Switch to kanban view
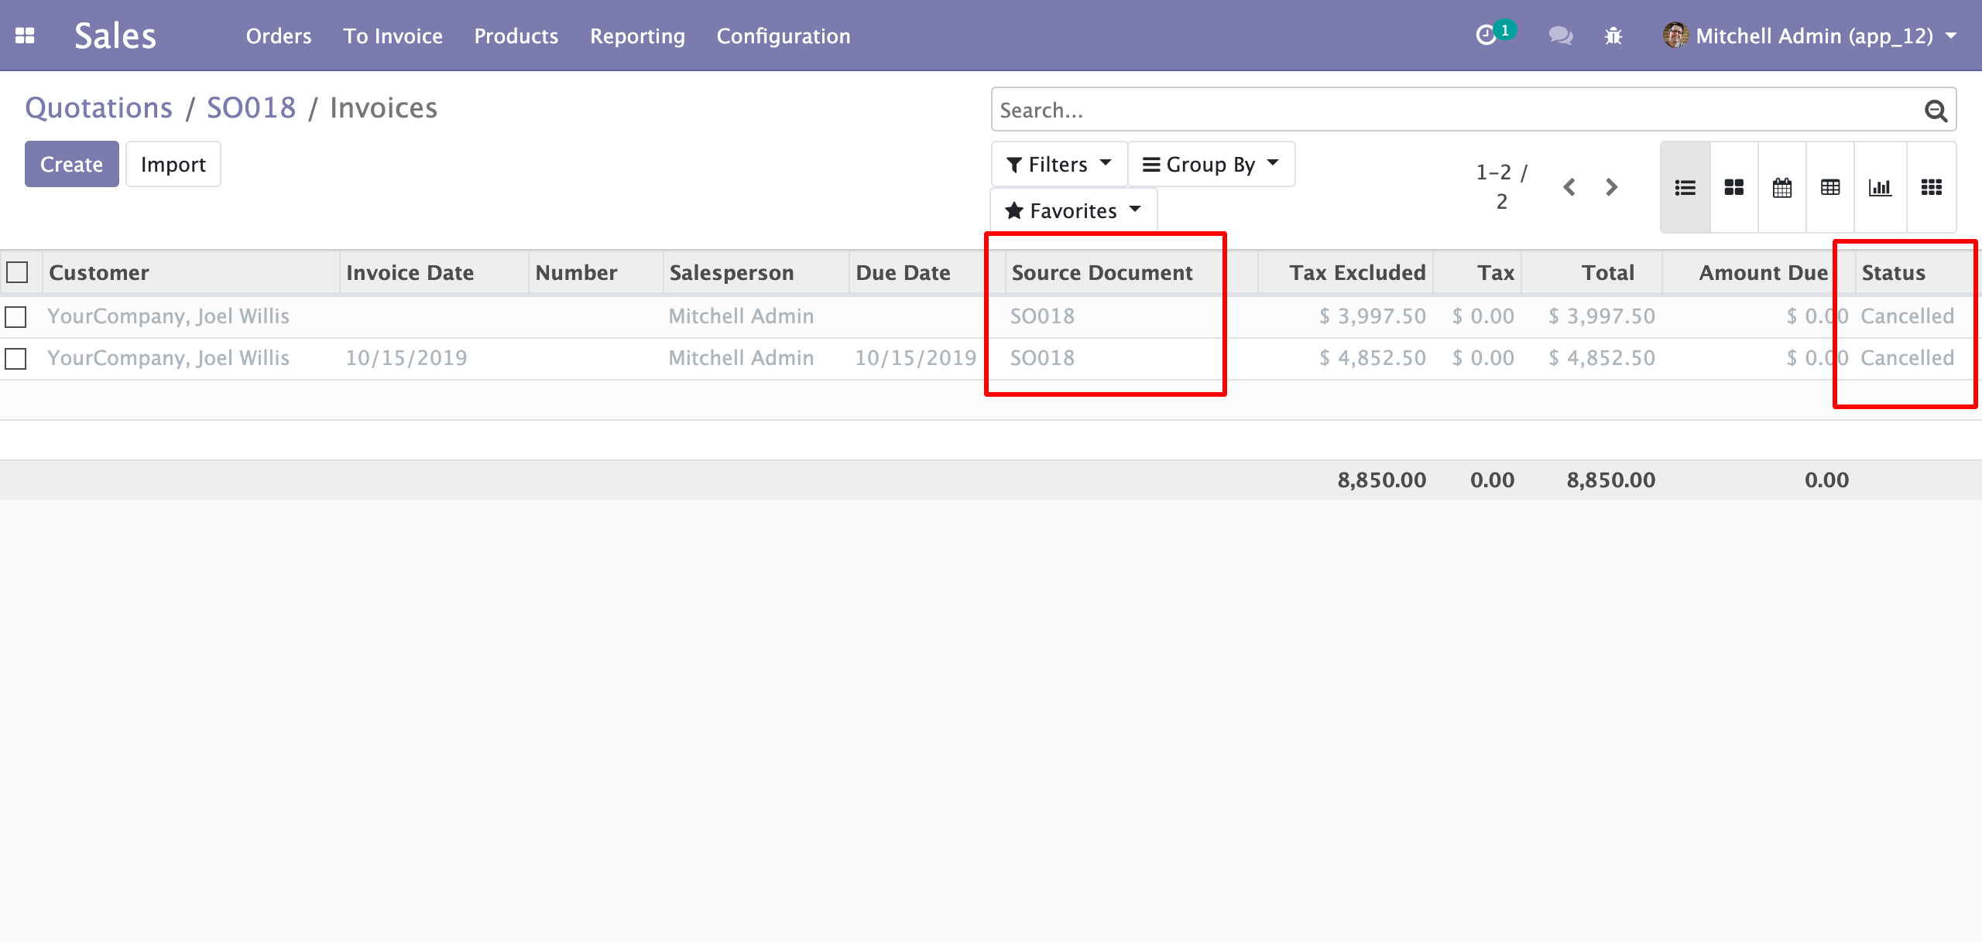 click(1734, 187)
